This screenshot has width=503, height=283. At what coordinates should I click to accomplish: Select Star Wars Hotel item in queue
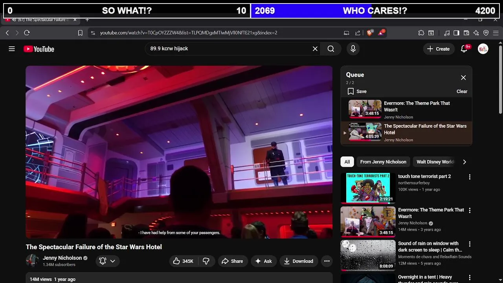pos(406,133)
